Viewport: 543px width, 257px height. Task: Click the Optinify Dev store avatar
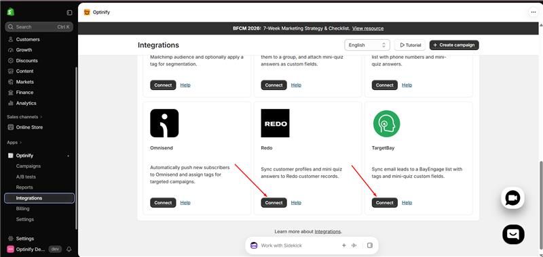click(11, 249)
